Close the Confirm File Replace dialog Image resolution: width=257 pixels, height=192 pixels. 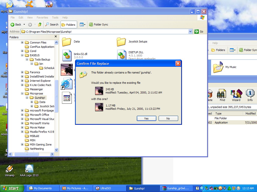click(178, 63)
